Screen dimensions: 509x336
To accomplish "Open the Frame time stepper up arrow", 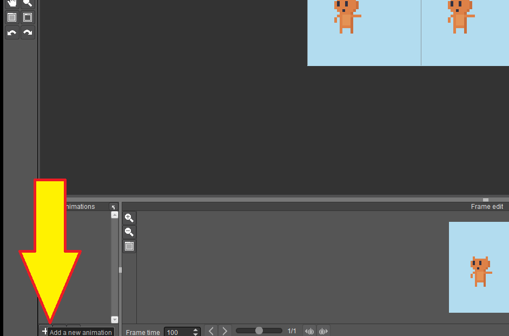I will pos(195,328).
